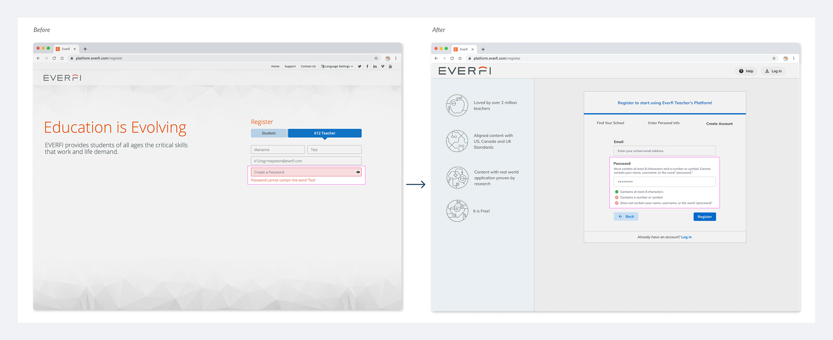Click the hands icon beside 'It is Free!'
The height and width of the screenshot is (340, 833).
(457, 210)
